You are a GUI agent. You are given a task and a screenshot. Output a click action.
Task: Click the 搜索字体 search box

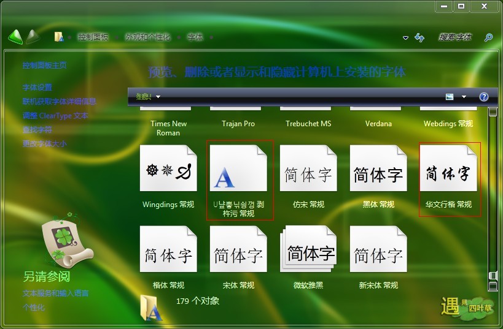(x=456, y=37)
